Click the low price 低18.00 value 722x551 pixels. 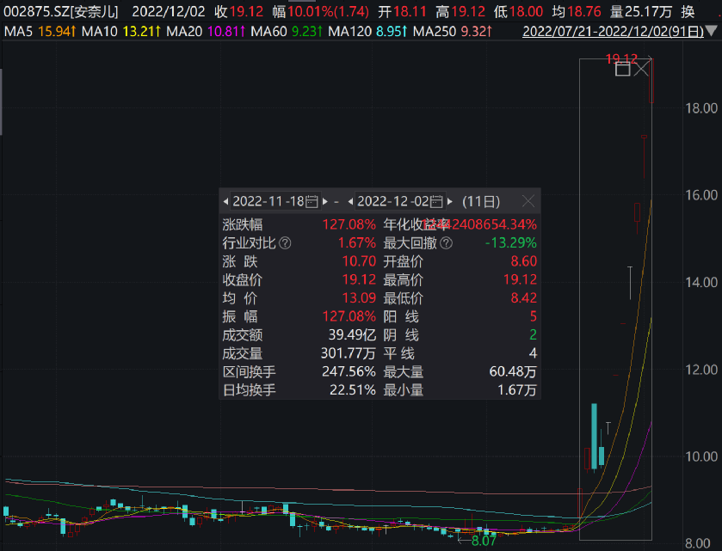pos(518,11)
